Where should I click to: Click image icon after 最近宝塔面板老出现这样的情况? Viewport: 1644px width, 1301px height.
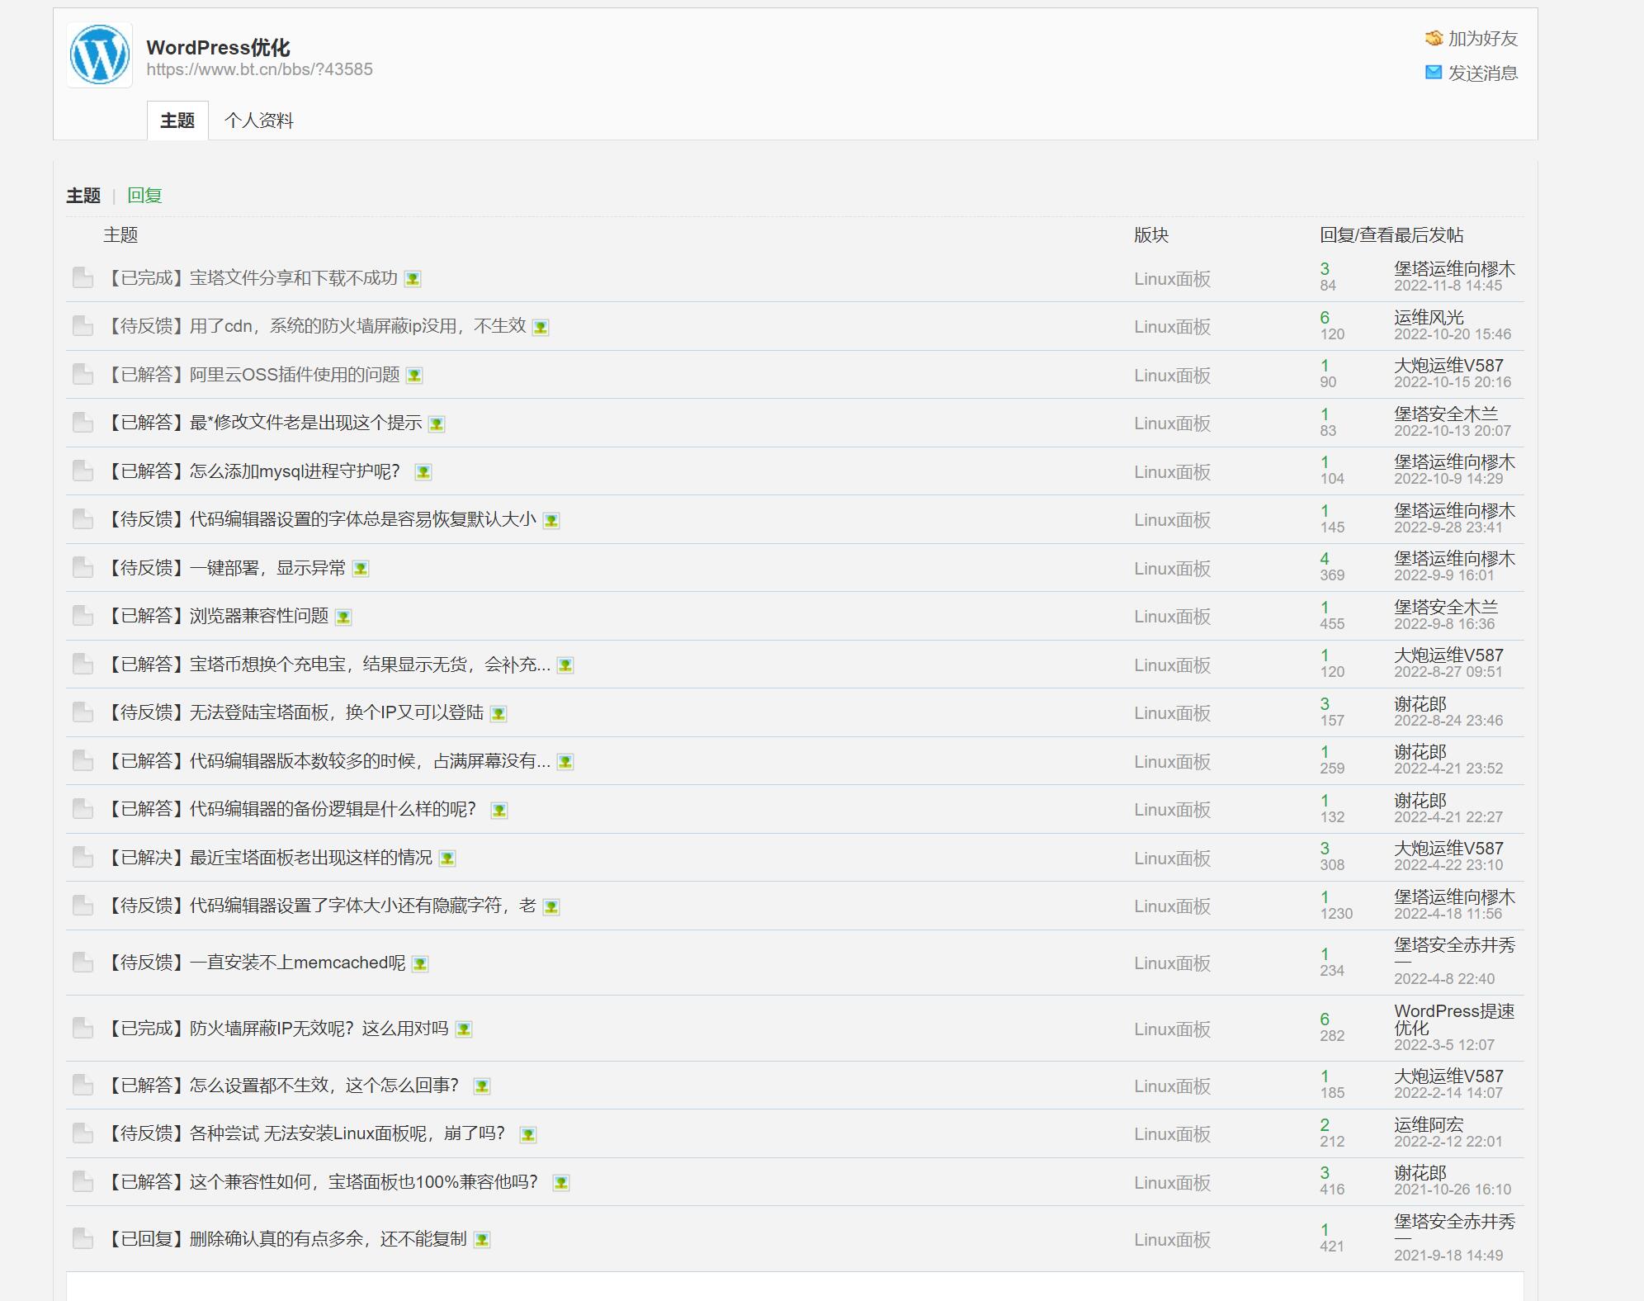point(447,859)
